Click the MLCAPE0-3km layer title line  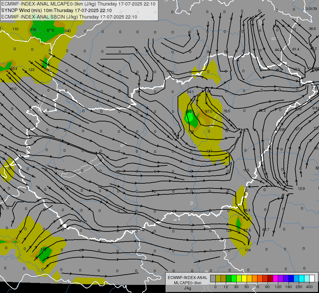(78, 4)
